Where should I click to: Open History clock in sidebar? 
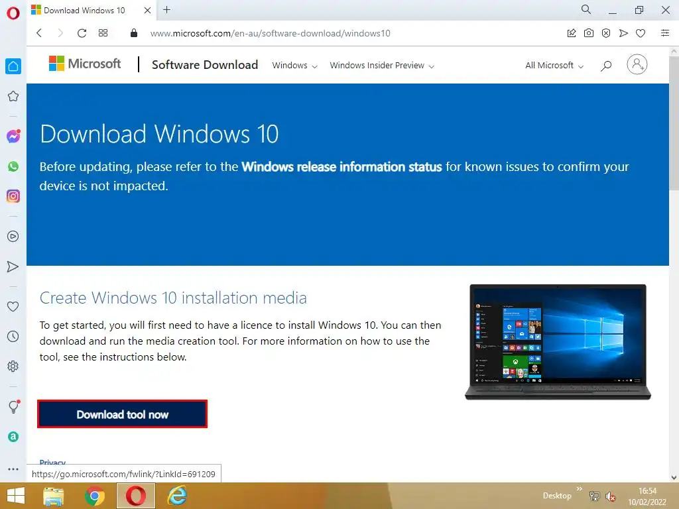[x=13, y=336]
